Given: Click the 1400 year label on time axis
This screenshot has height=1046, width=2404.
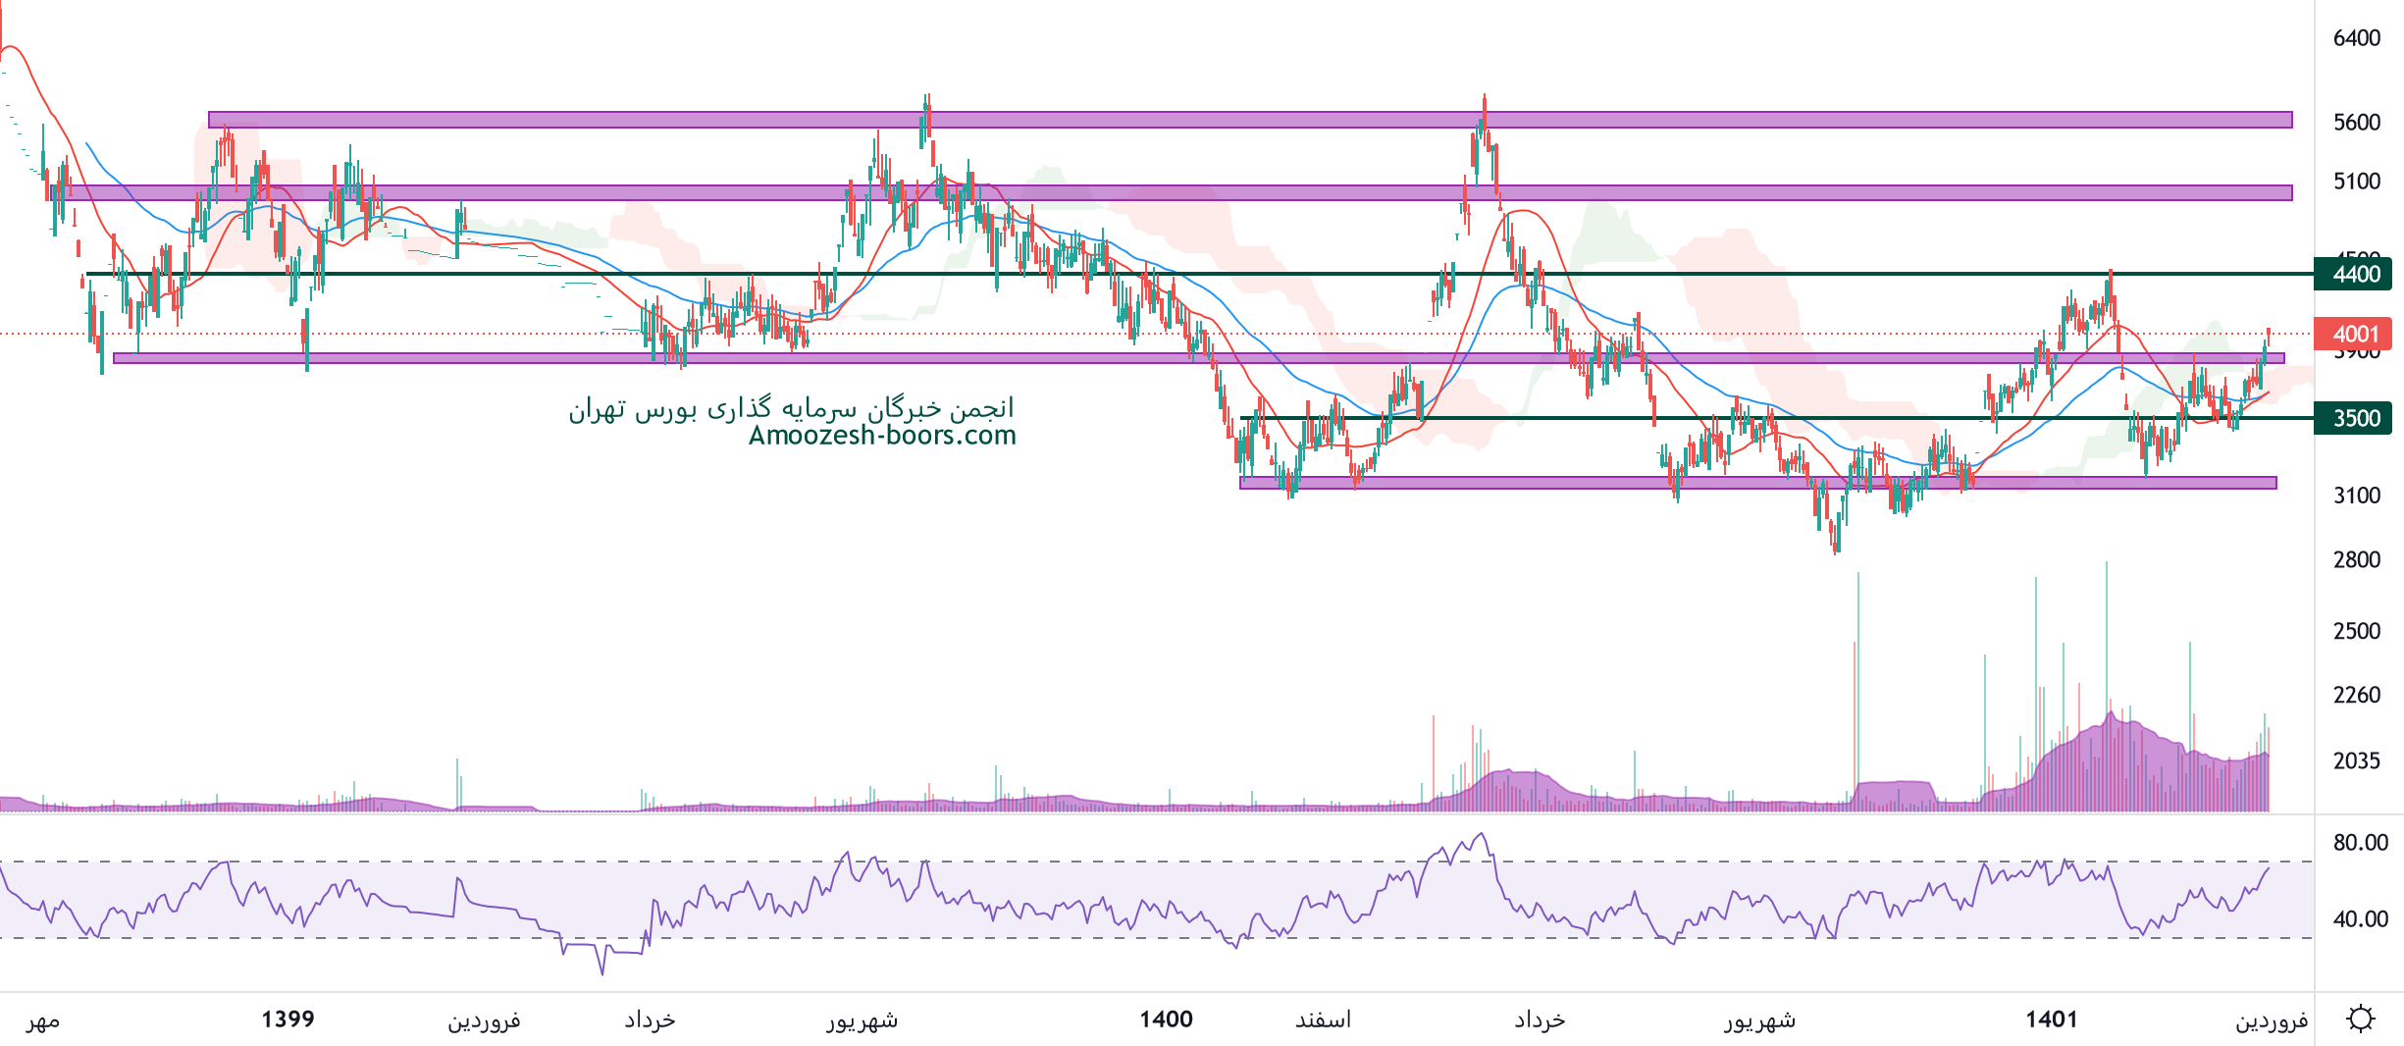Looking at the screenshot, I should click(x=1166, y=1020).
